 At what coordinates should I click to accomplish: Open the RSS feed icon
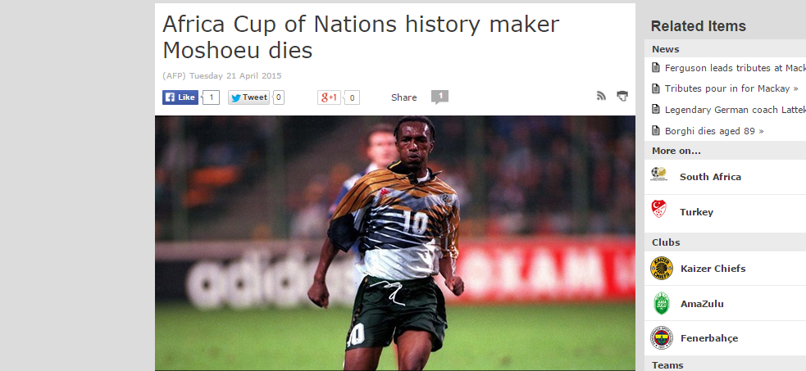[x=601, y=96]
